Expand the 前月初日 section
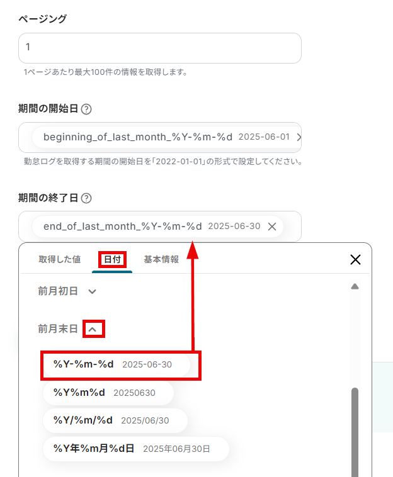 click(92, 291)
